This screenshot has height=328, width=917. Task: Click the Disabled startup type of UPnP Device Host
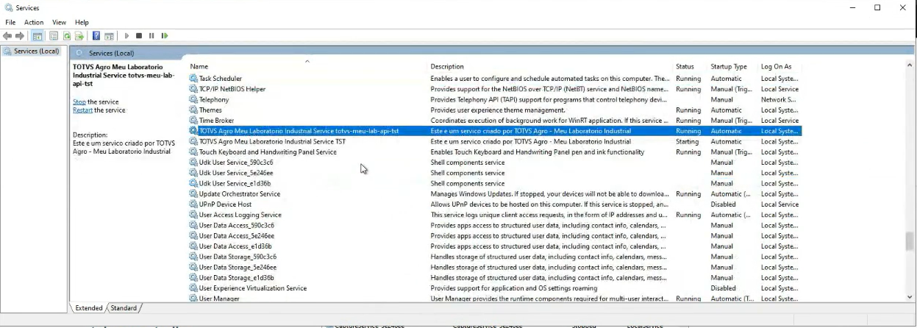723,204
